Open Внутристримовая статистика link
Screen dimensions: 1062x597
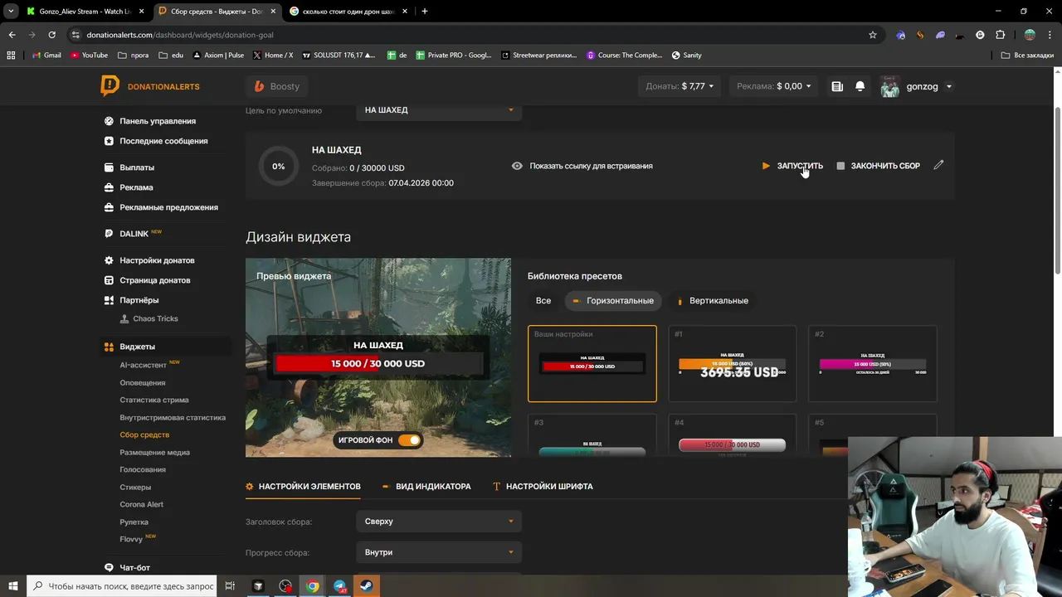173,418
